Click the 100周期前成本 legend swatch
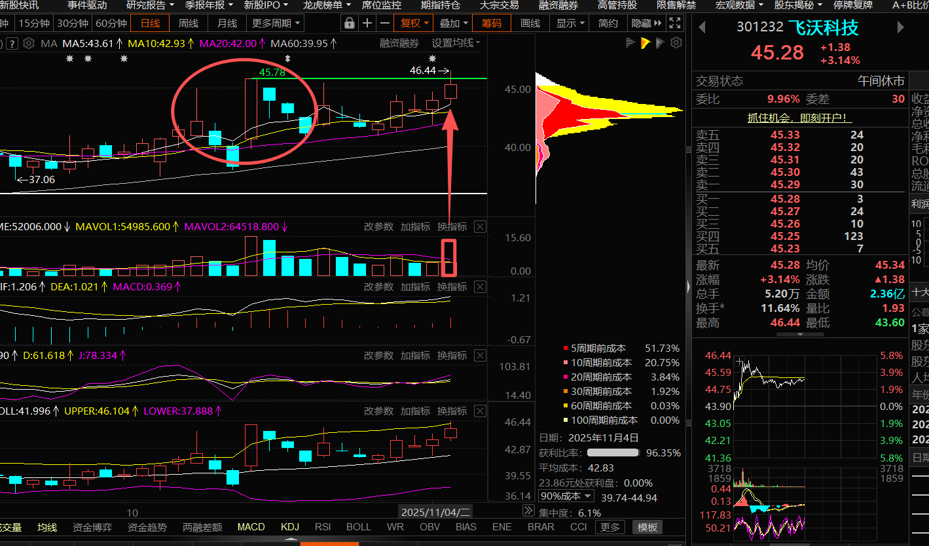 (x=565, y=420)
